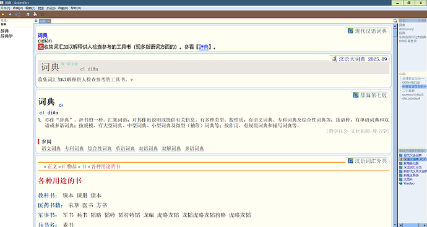Open the 多语词典 reference link

click(194, 149)
